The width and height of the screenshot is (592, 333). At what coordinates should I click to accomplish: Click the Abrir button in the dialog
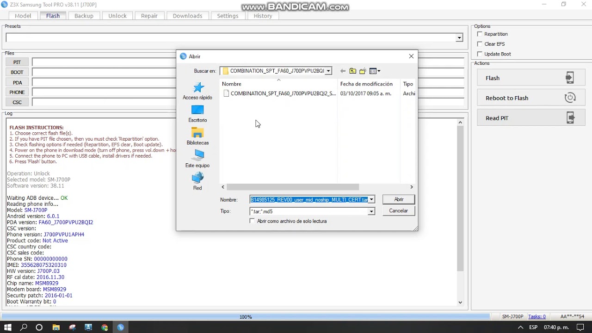click(399, 199)
